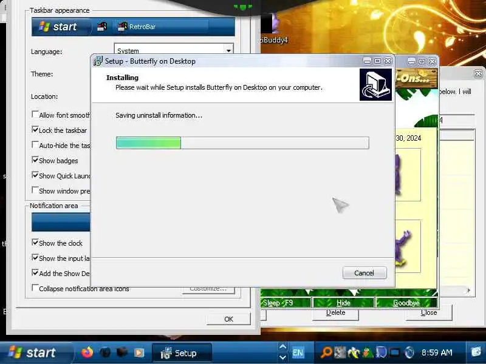Toggle Show window previews checkbox
The width and height of the screenshot is (486, 364).
[x=35, y=190]
